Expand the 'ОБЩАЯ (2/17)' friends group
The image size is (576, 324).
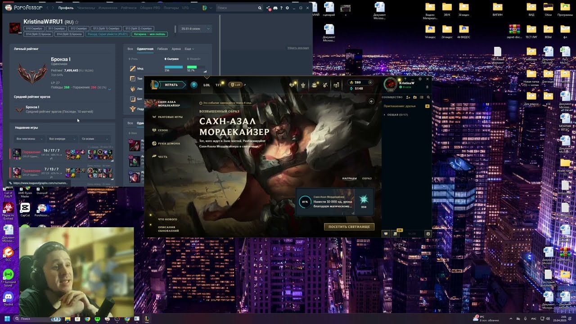pos(396,115)
